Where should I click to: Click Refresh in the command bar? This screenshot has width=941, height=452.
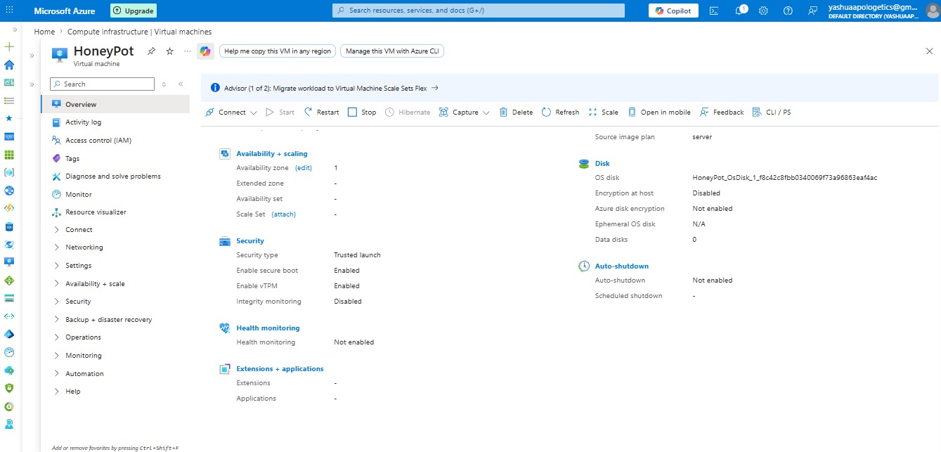coord(560,112)
